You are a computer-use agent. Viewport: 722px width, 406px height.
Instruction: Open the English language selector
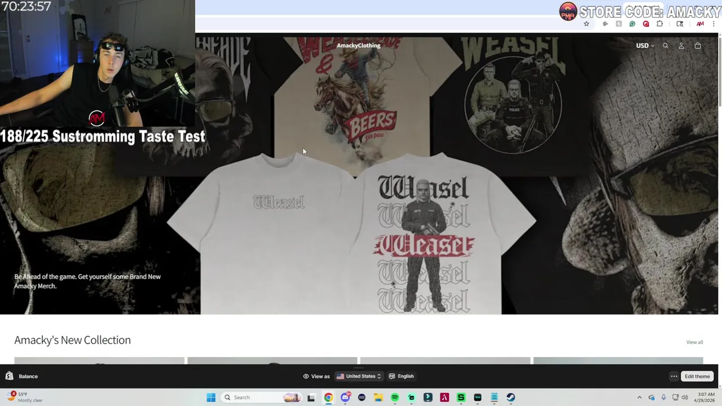point(402,377)
